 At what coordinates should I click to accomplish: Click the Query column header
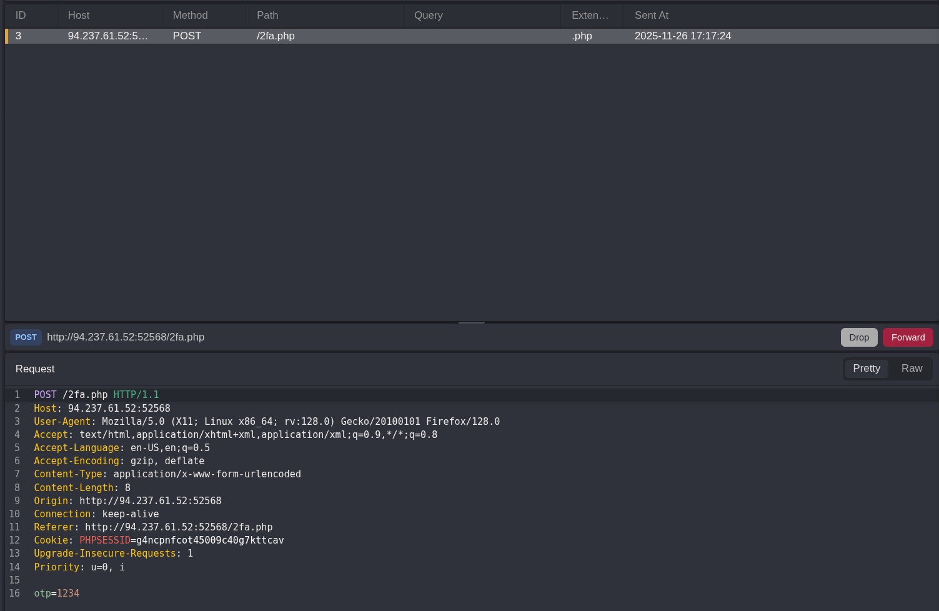[428, 16]
